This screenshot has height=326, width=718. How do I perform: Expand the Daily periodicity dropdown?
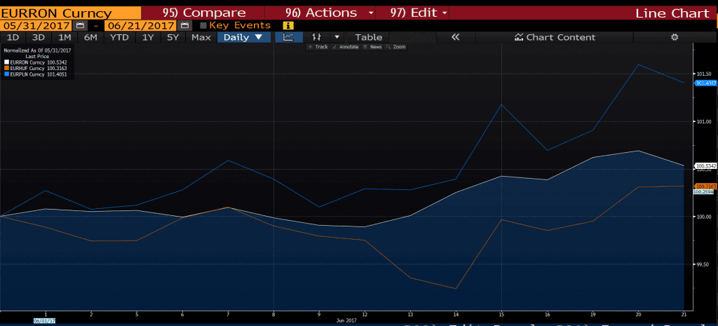coord(243,38)
